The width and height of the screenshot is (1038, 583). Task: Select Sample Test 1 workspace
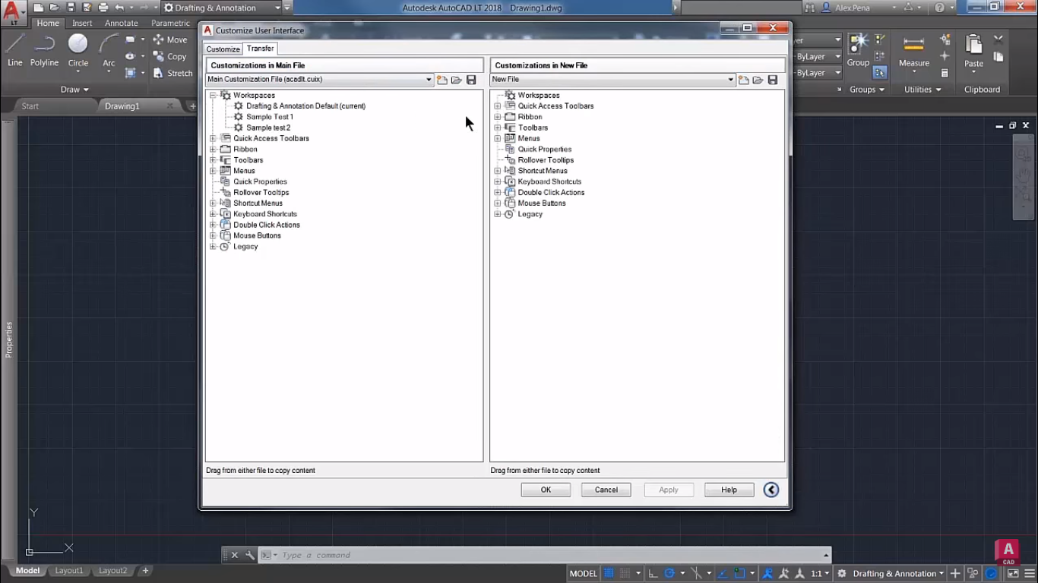click(x=270, y=117)
